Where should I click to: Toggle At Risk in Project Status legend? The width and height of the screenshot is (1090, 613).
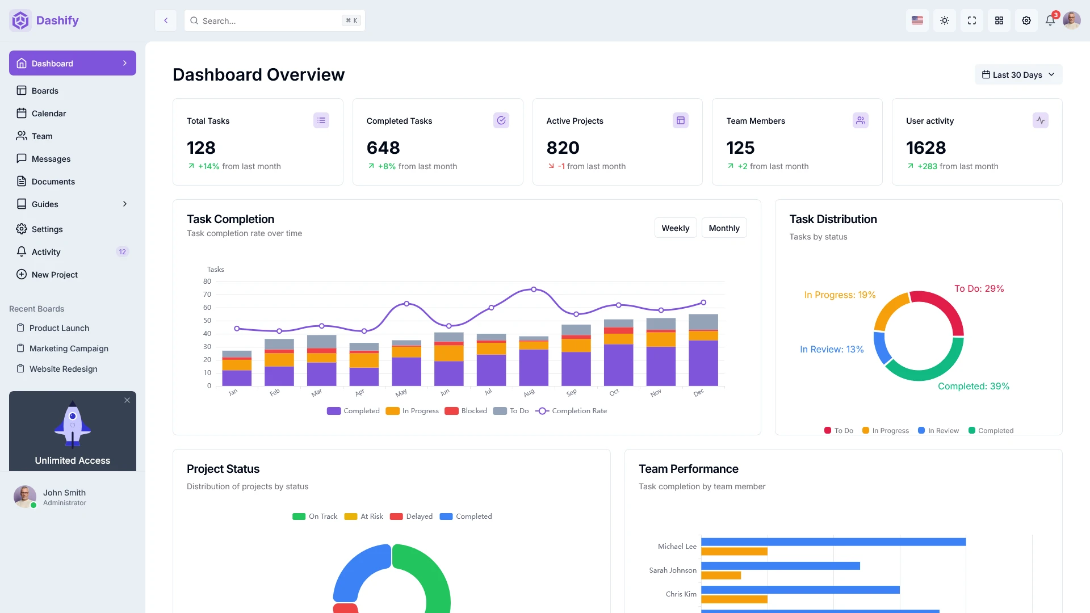[x=363, y=516]
